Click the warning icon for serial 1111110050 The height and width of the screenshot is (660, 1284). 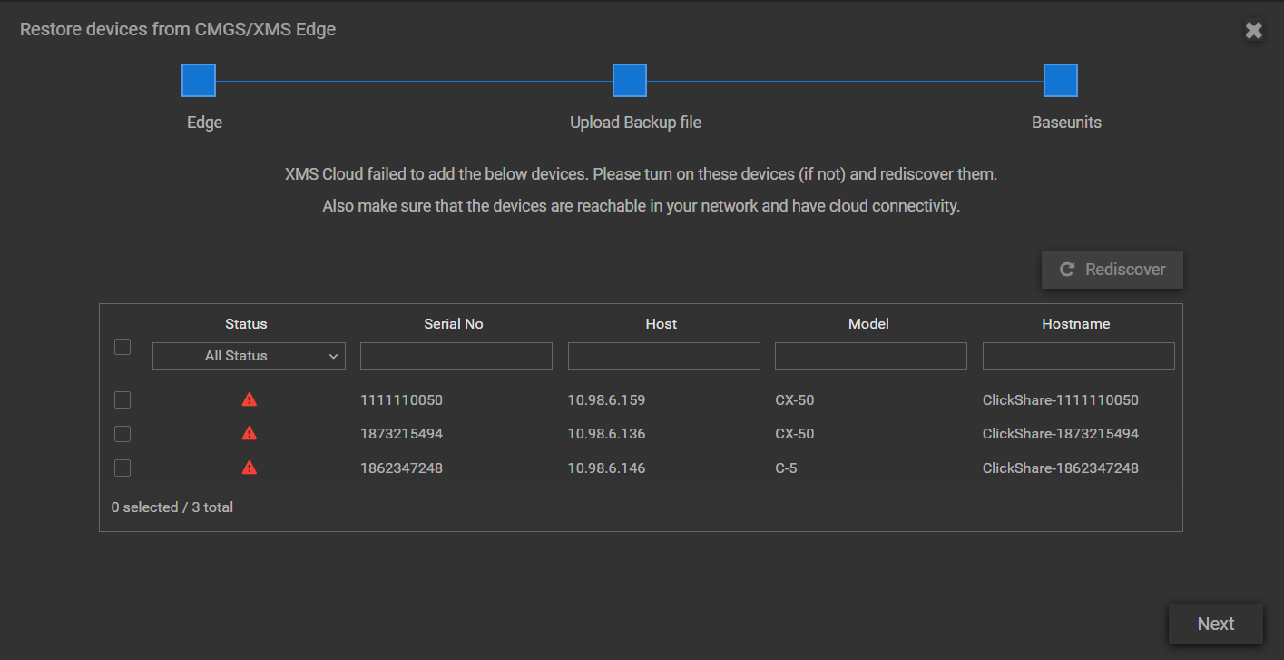pos(250,399)
